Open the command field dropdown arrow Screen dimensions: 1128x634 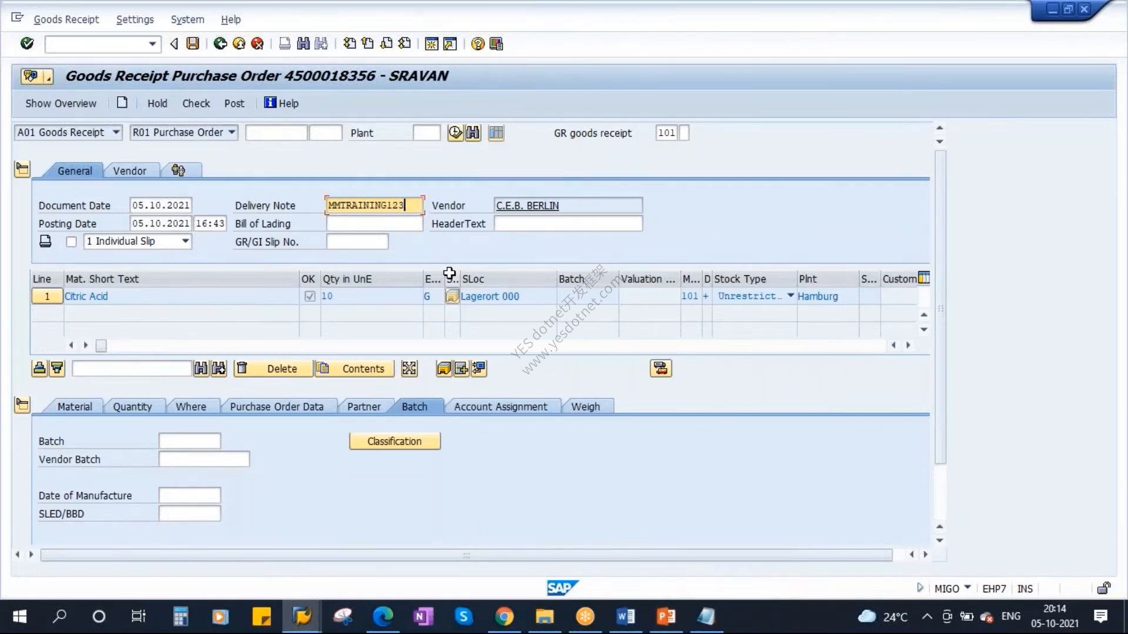click(x=152, y=44)
